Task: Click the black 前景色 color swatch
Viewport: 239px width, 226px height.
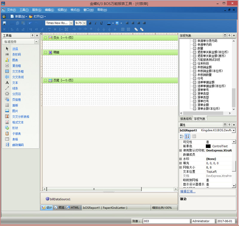Action: point(208,146)
